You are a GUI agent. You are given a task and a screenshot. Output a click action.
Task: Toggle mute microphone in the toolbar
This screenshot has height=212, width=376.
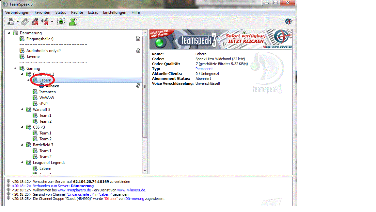(35, 22)
